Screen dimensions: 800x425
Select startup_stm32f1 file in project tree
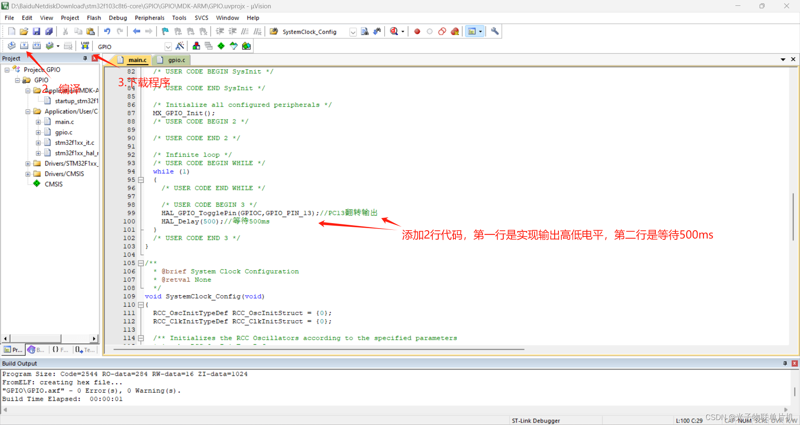pyautogui.click(x=77, y=101)
